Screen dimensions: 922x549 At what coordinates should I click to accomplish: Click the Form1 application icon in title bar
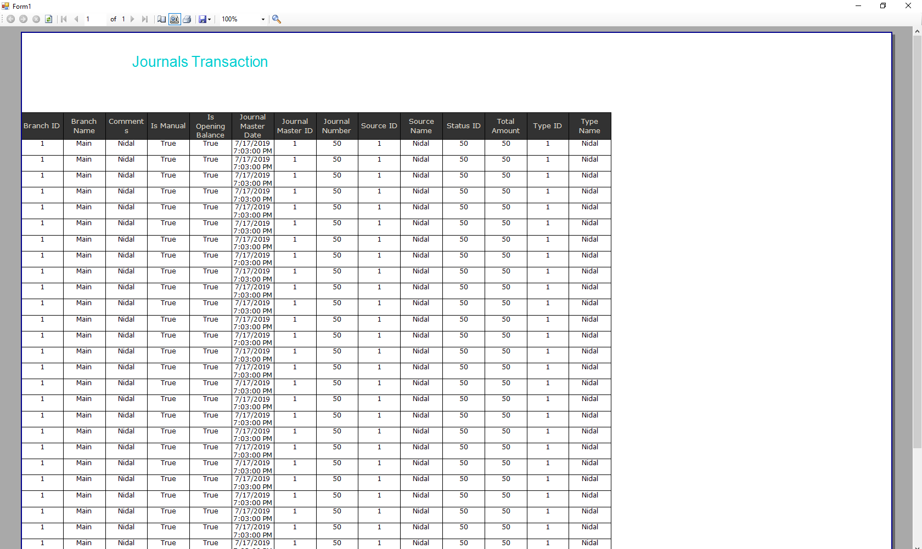point(5,6)
